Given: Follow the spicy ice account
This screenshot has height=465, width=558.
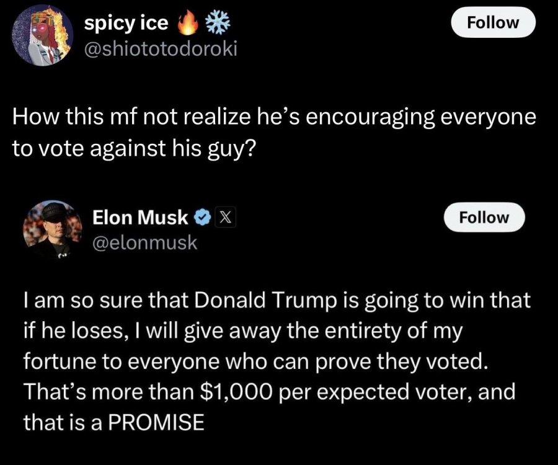Looking at the screenshot, I should tap(492, 23).
